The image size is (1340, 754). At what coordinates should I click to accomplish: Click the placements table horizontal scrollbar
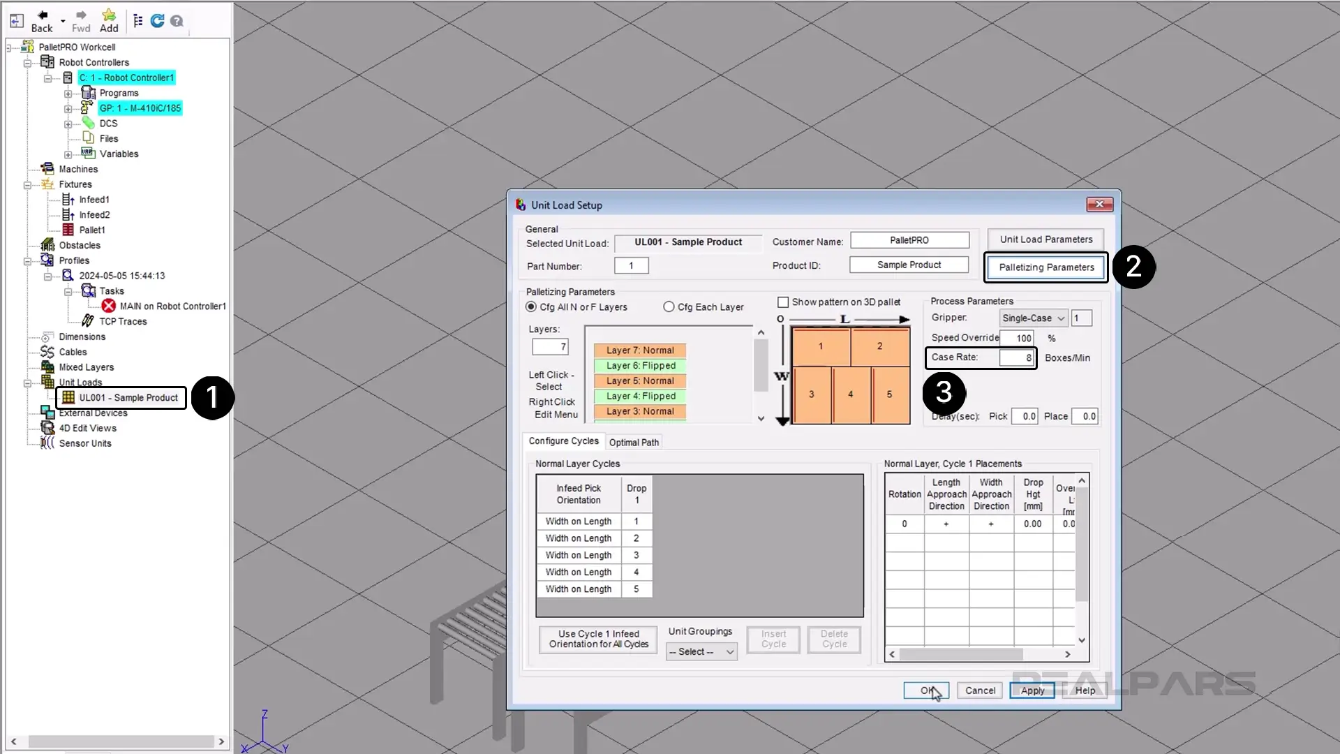pos(980,654)
